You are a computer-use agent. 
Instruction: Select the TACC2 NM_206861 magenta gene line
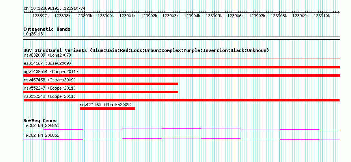pos(181,129)
